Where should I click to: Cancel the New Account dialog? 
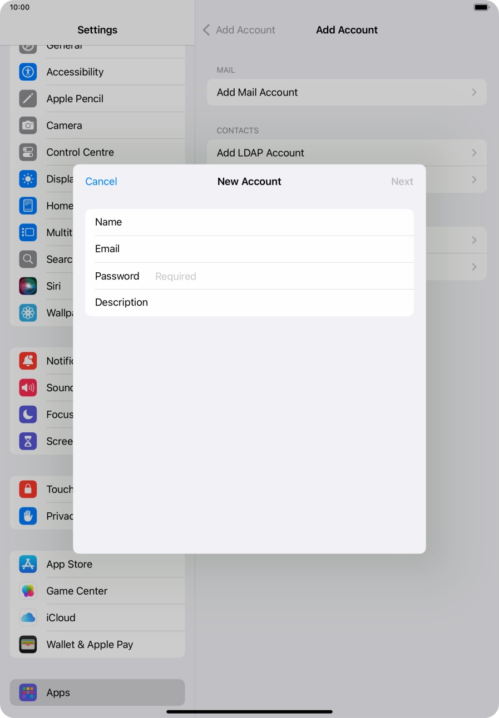click(101, 181)
